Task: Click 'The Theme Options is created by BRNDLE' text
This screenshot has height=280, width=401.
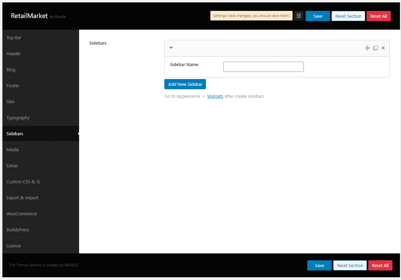Action: [x=44, y=265]
